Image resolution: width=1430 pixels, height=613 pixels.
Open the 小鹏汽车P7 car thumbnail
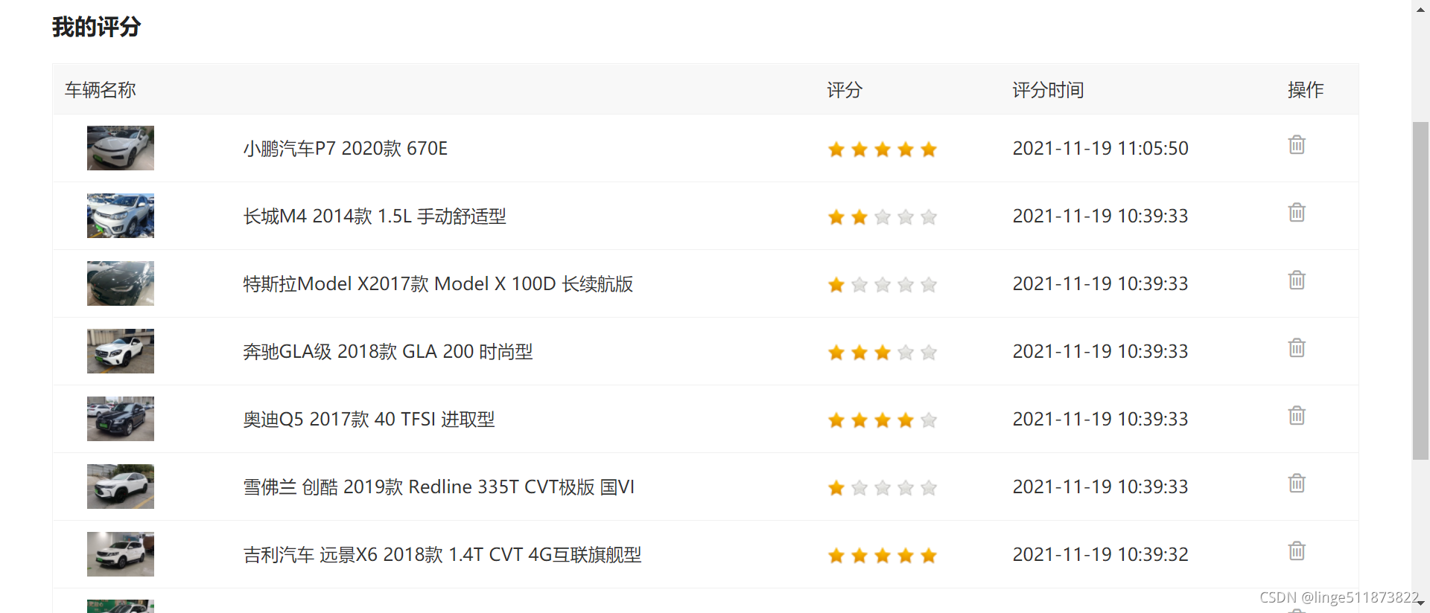(x=121, y=148)
